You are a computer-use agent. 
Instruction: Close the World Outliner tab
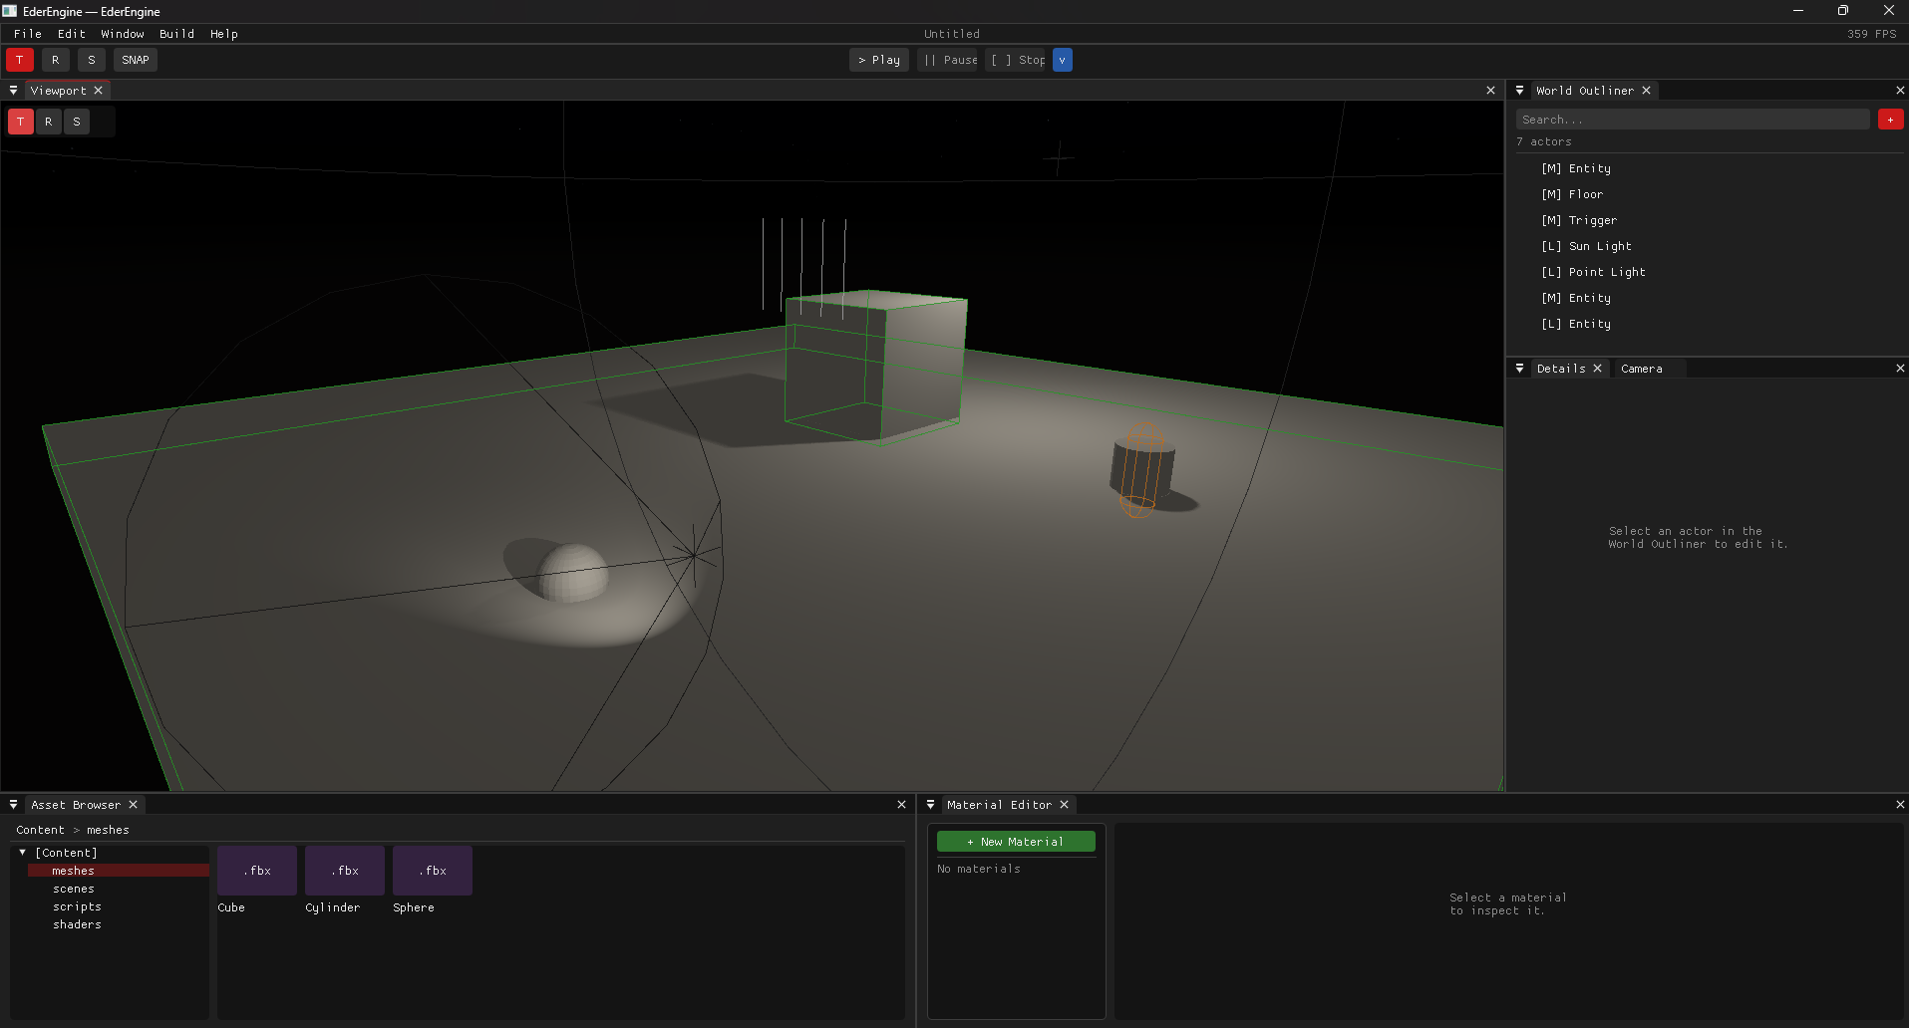coord(1647,91)
